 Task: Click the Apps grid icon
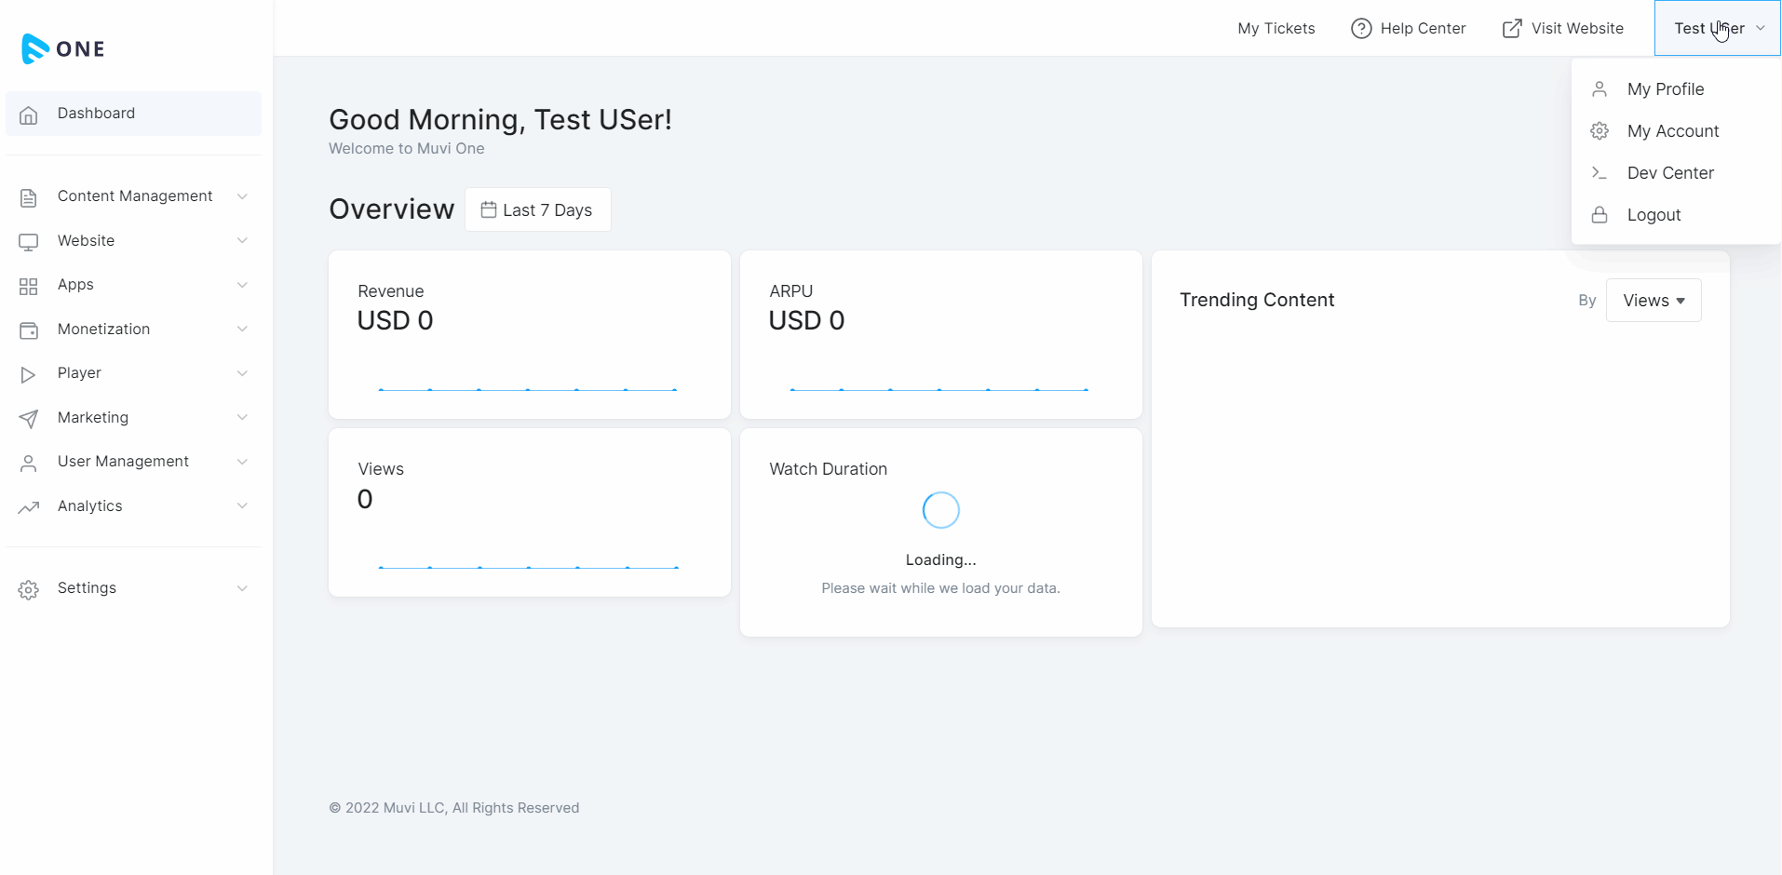click(29, 286)
